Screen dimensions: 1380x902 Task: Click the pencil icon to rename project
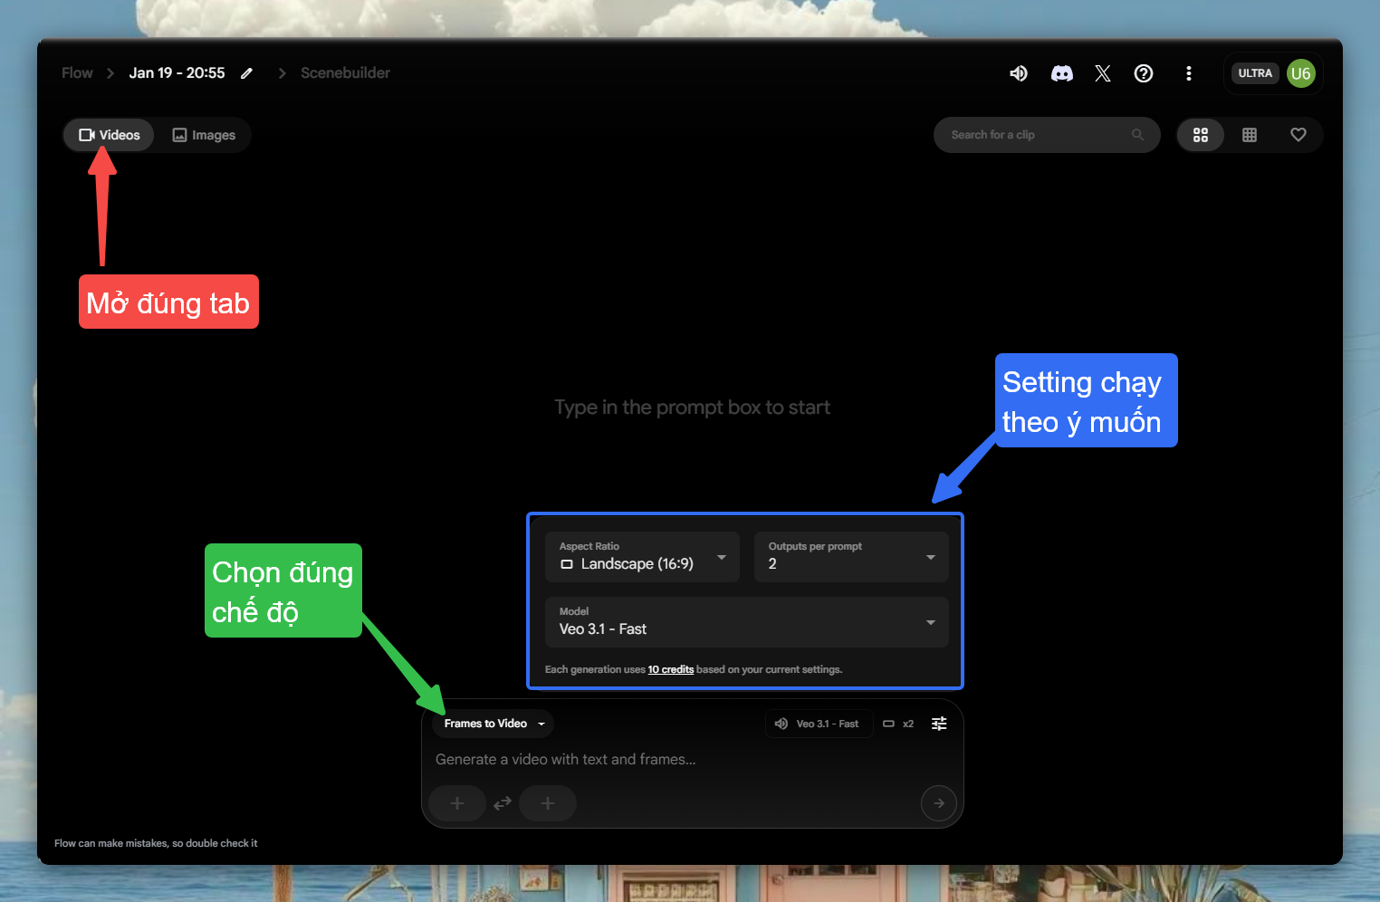point(246,73)
